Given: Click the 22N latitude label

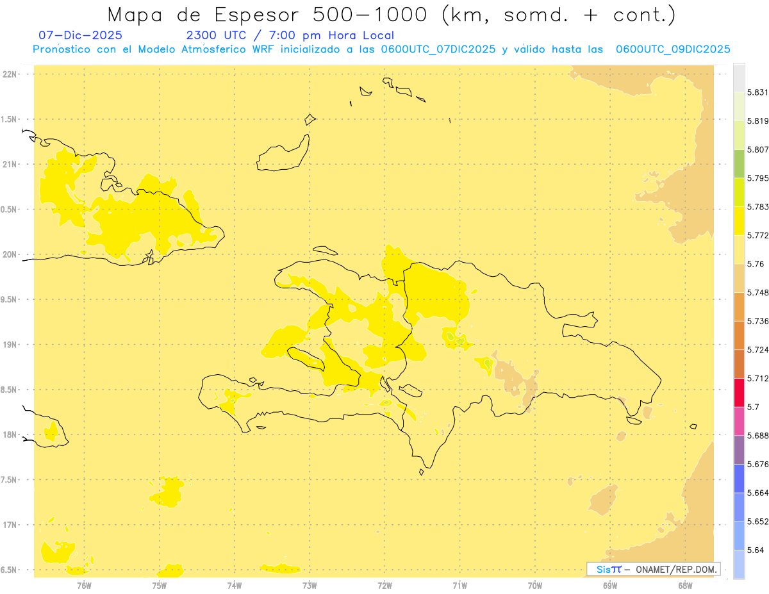Looking at the screenshot, I should (10, 74).
